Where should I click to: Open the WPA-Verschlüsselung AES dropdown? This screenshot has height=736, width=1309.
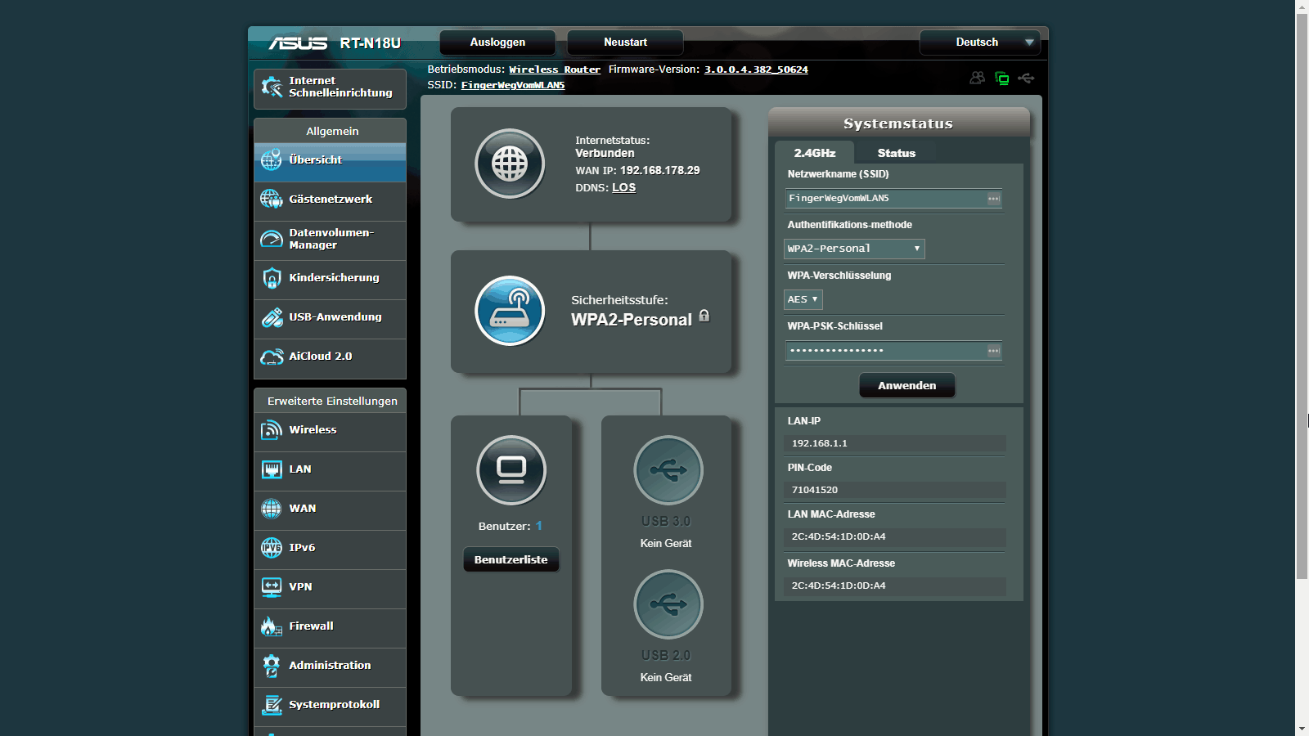coord(803,299)
